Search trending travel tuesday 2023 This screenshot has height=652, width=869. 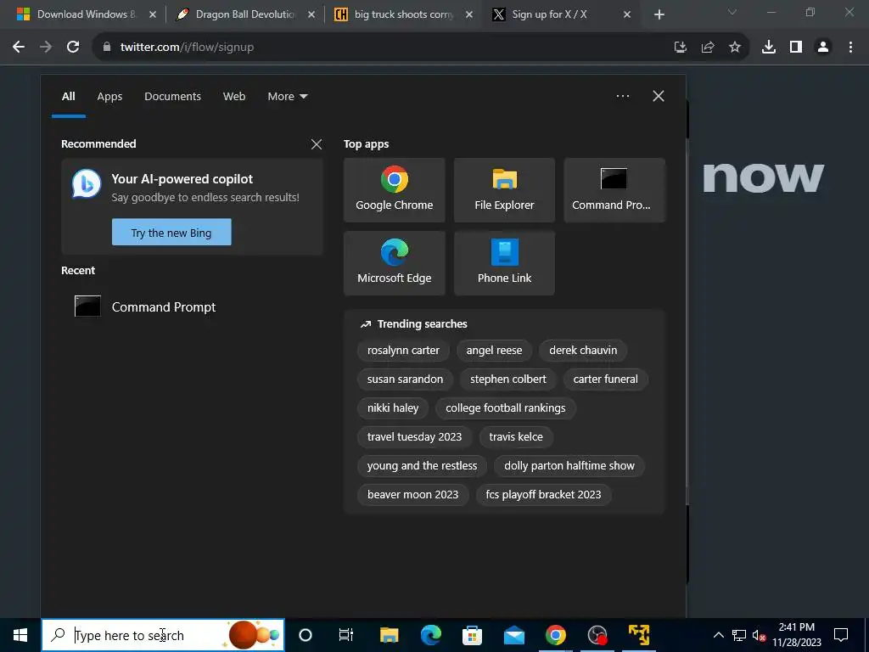[414, 437]
